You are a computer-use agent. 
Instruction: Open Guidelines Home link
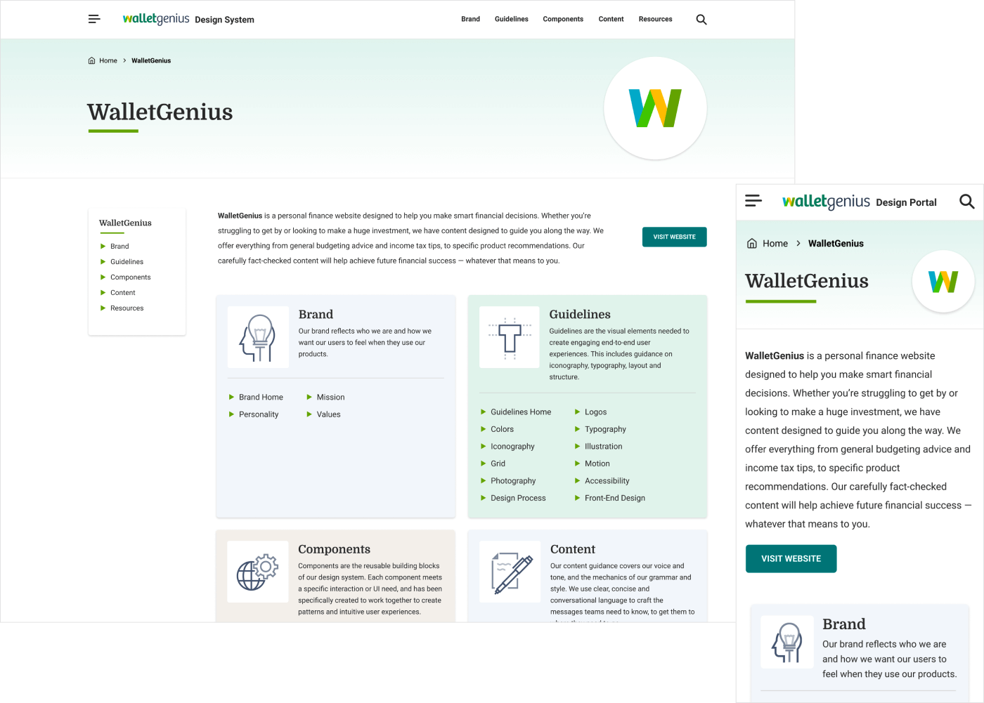pos(521,412)
